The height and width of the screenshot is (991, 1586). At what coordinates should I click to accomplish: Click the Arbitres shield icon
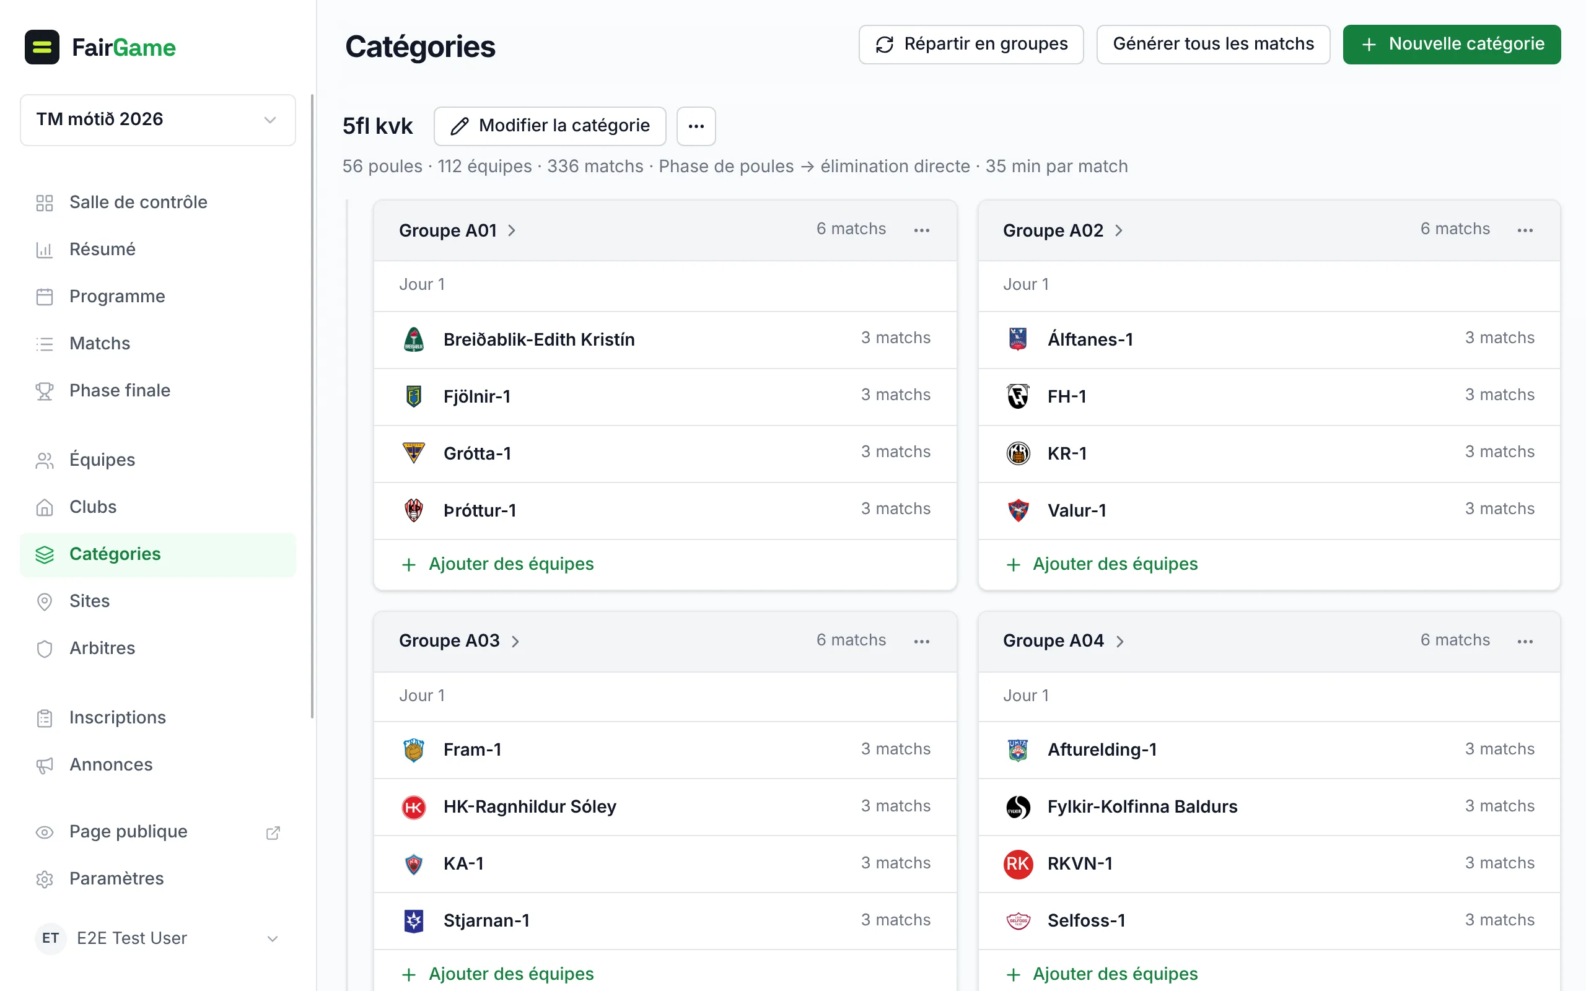[45, 648]
